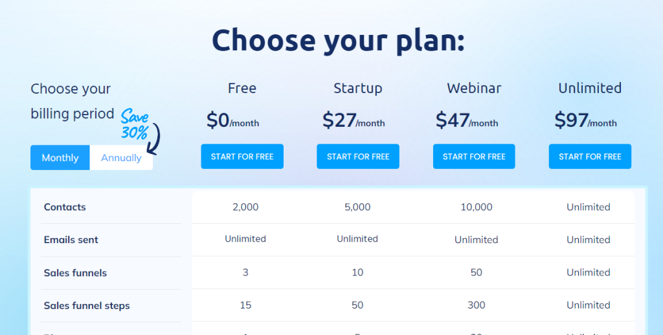Select the Sales funnel steps row label
The width and height of the screenshot is (663, 335).
point(87,306)
